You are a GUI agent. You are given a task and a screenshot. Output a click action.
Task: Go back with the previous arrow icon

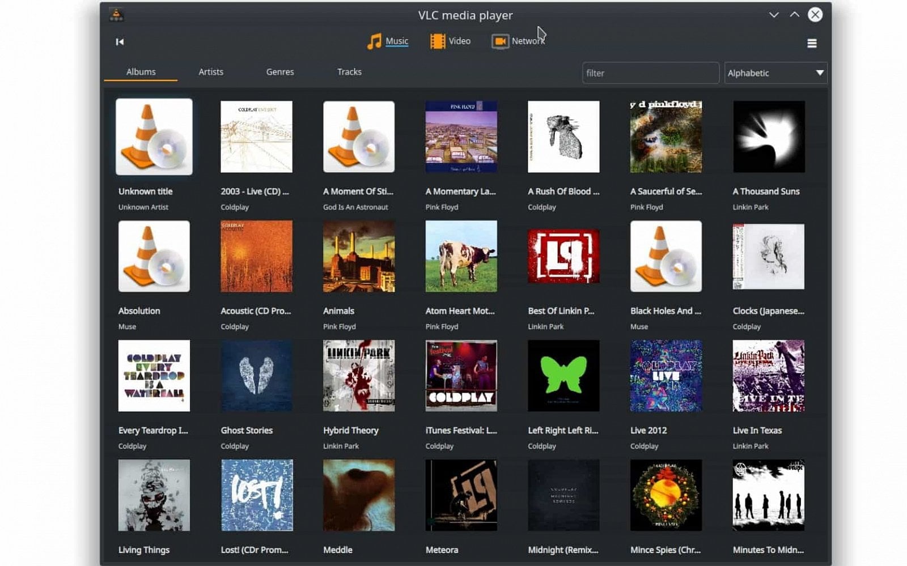pyautogui.click(x=120, y=42)
